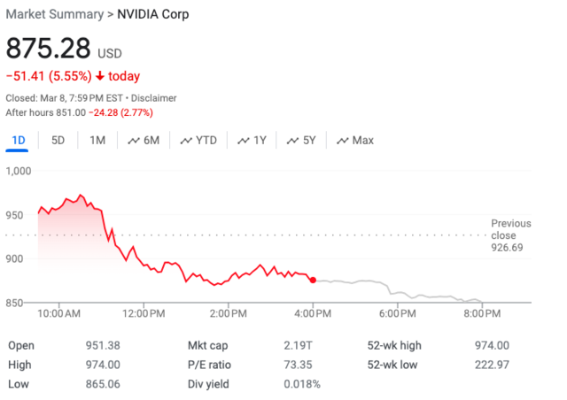Switch to the 5D chart tab
The height and width of the screenshot is (400, 567).
click(x=58, y=140)
